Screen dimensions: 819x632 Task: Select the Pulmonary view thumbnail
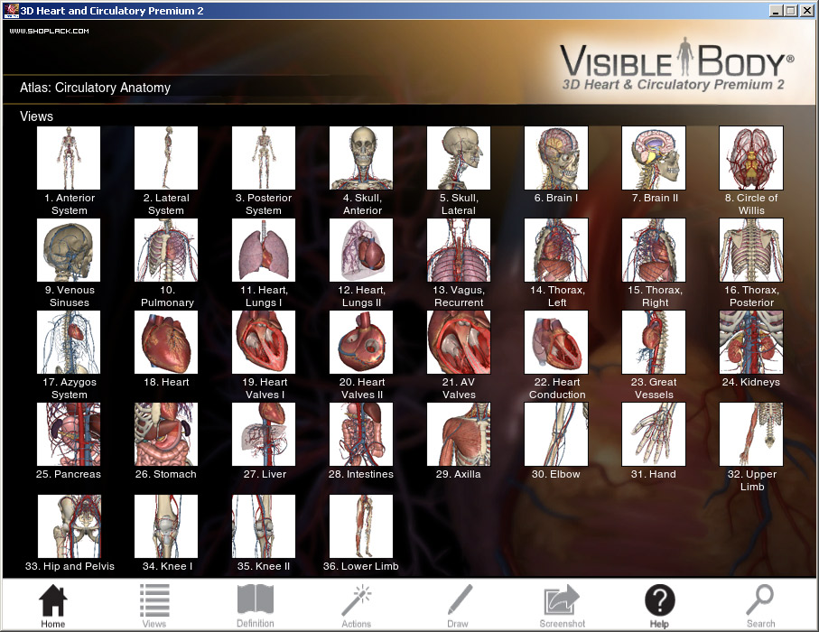(x=166, y=250)
